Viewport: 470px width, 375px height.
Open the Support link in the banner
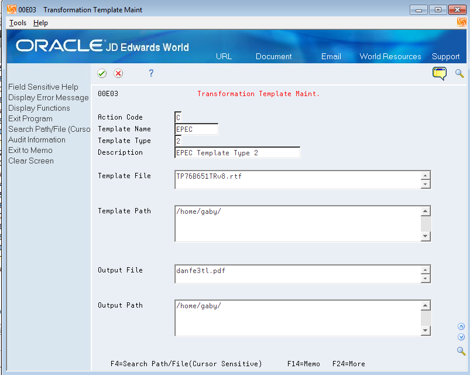click(446, 57)
